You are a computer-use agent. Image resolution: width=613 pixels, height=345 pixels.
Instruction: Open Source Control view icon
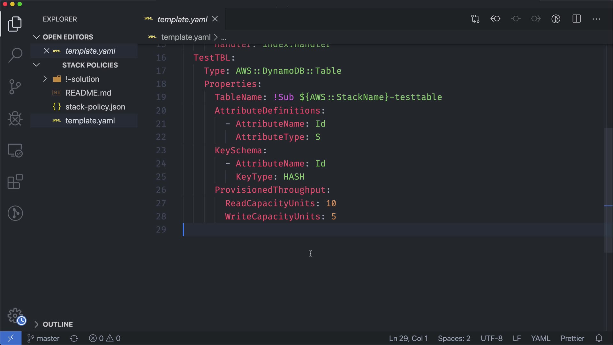coord(15,87)
